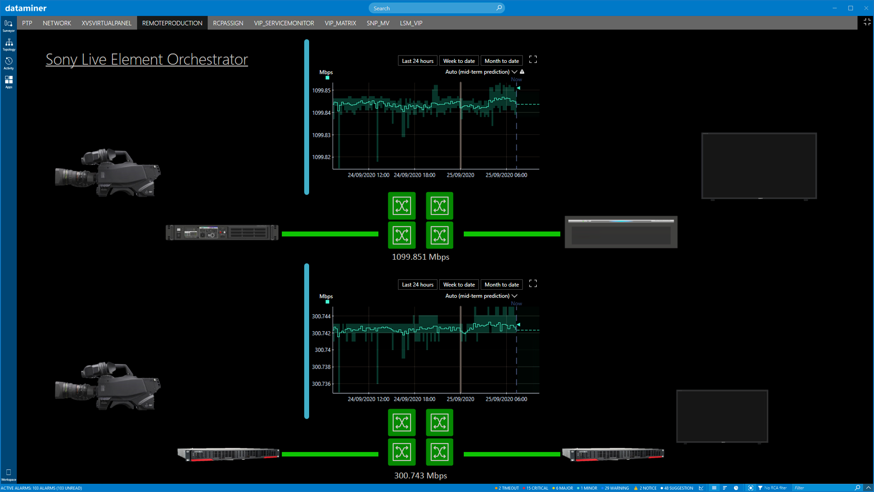Open the Activity sidebar panel

click(x=9, y=63)
